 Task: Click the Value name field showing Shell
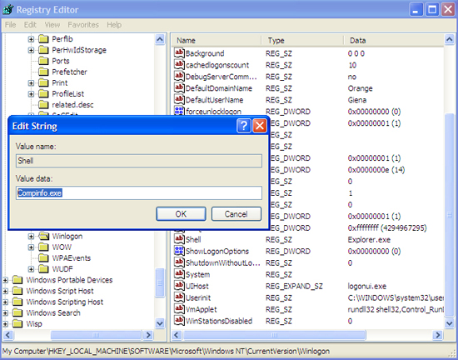139,161
